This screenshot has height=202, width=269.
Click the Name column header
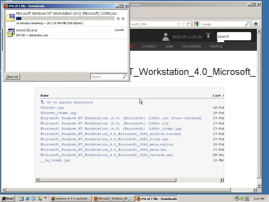click(45, 95)
